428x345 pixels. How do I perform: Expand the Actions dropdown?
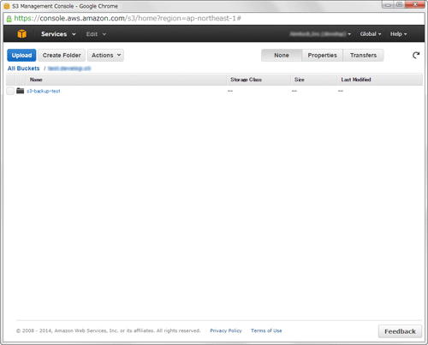point(105,55)
